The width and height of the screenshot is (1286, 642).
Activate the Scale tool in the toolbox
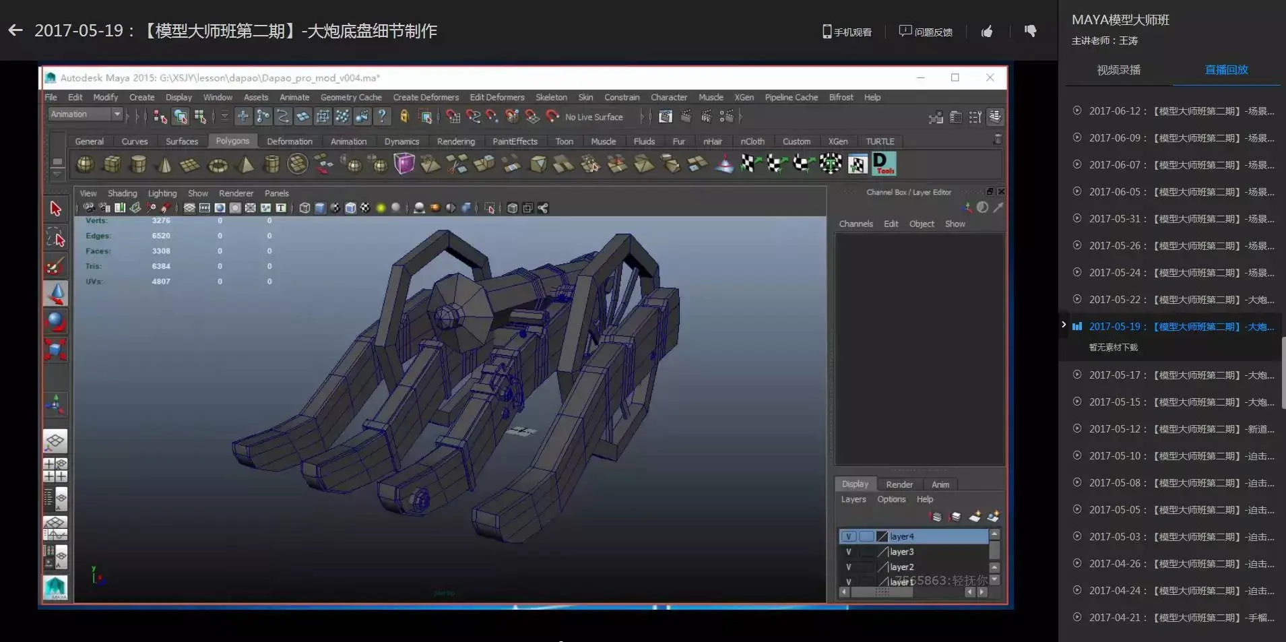click(x=56, y=349)
